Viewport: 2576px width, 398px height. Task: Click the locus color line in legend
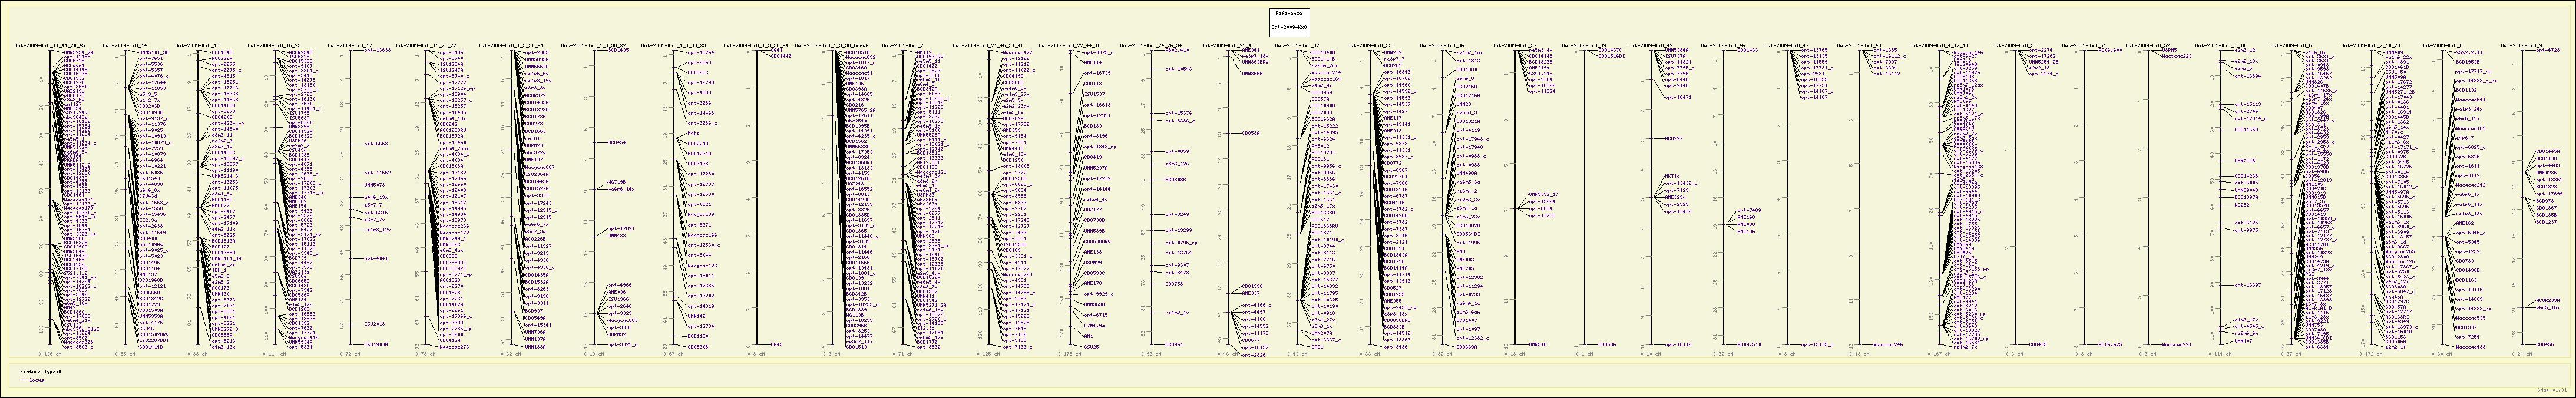25,381
